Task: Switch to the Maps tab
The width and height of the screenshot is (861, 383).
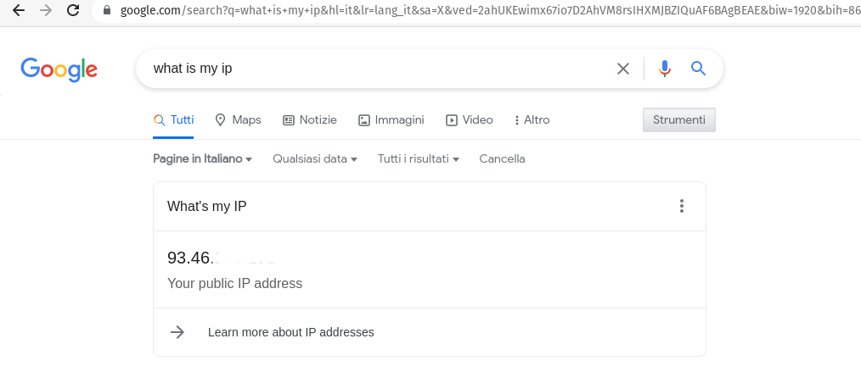Action: click(238, 120)
